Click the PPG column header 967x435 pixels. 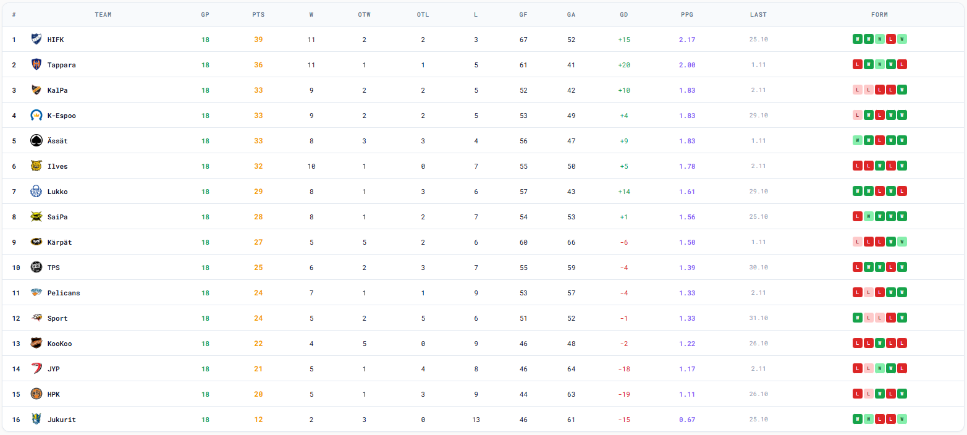(x=686, y=15)
